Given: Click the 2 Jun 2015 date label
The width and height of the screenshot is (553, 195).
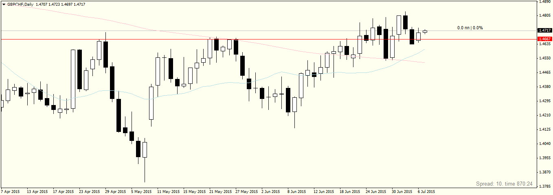Looking at the screenshot, I should 270,191.
